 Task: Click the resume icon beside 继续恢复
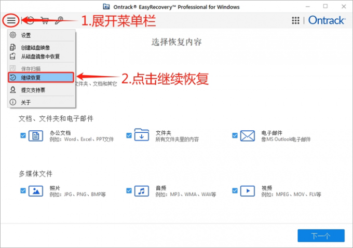click(13, 77)
